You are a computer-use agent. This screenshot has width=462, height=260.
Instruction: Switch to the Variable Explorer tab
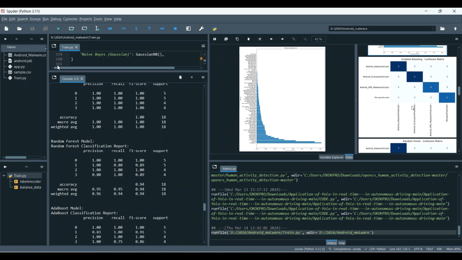331,157
